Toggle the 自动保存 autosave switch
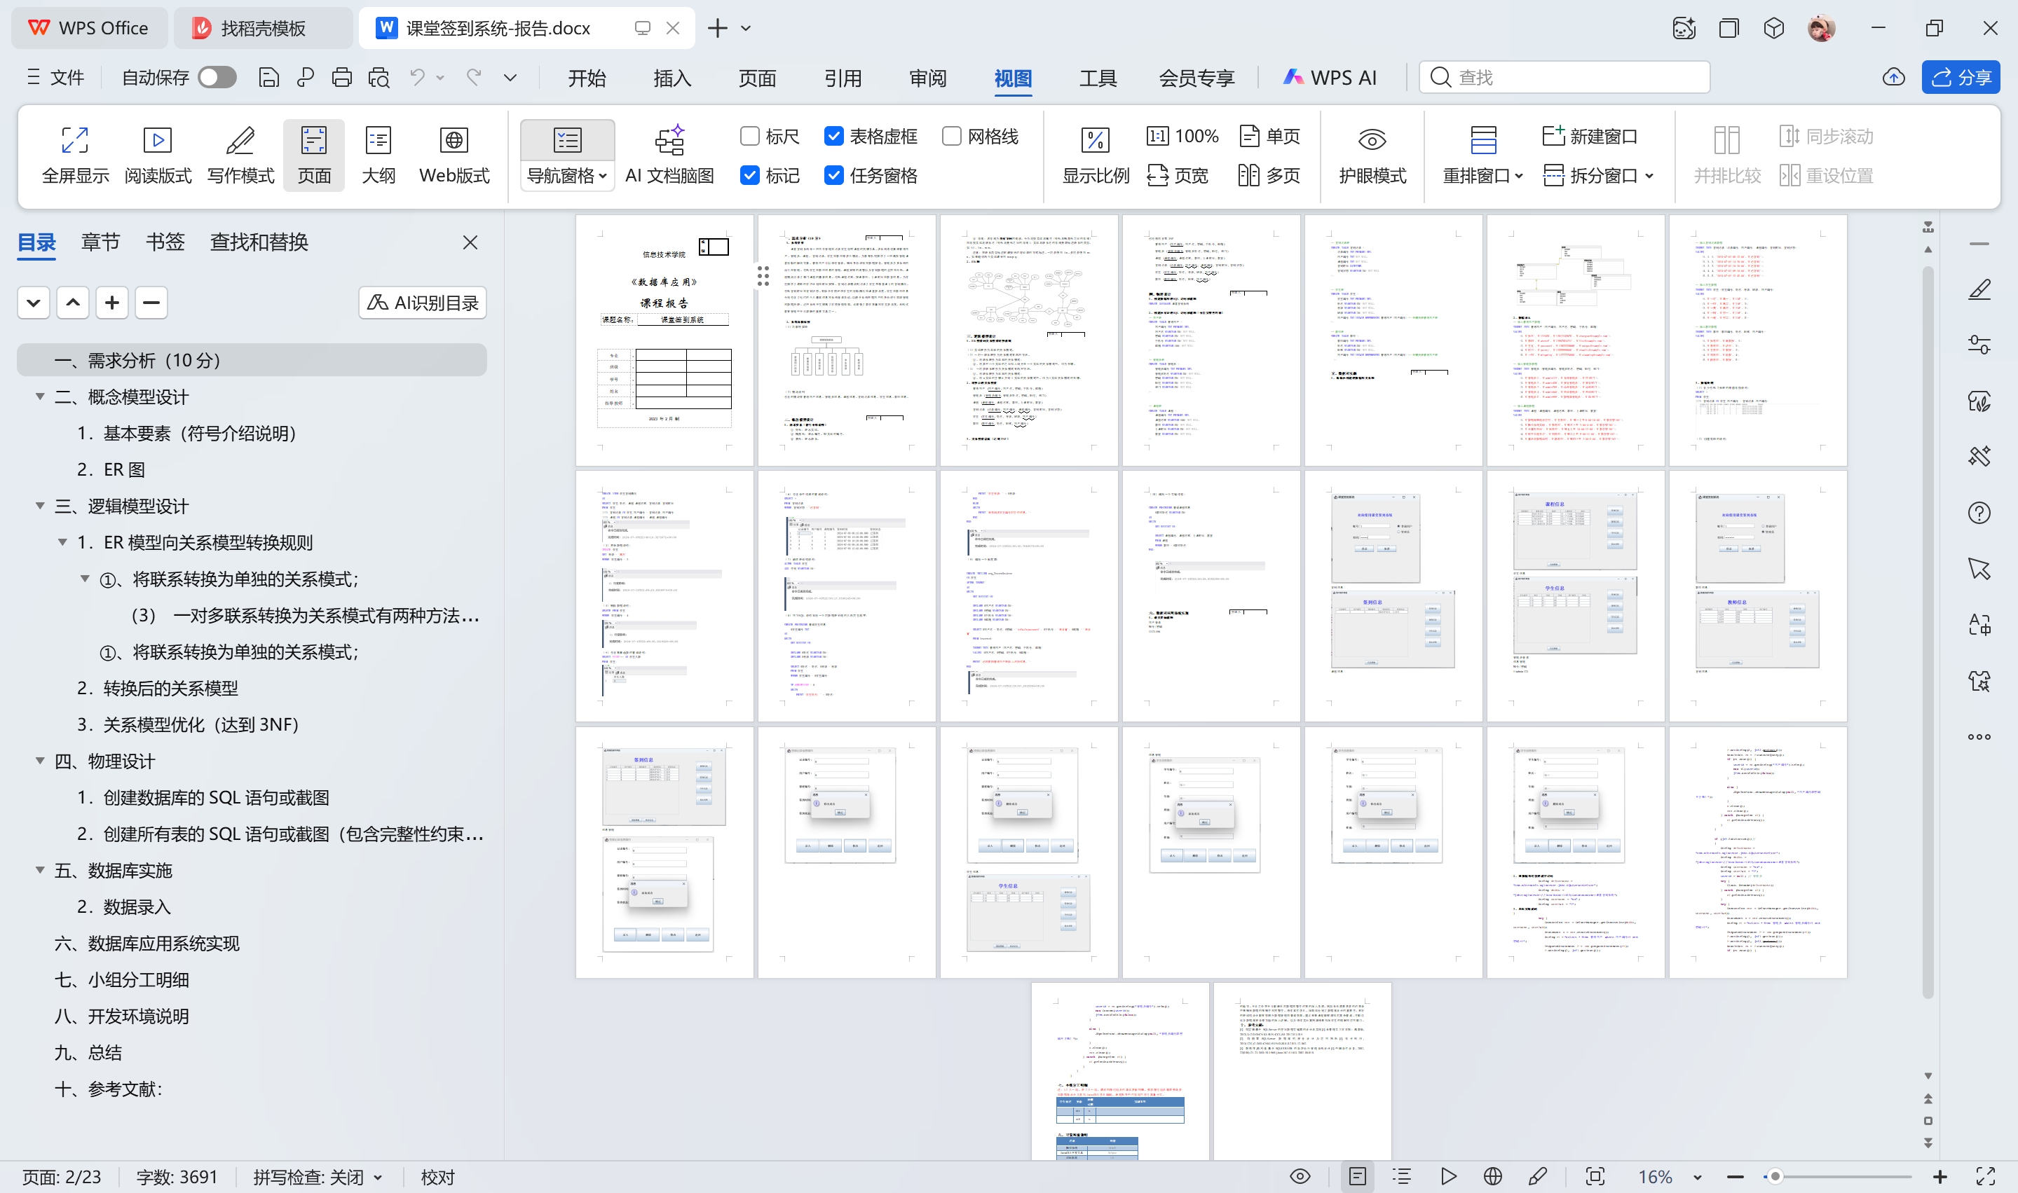Image resolution: width=2018 pixels, height=1193 pixels. coord(217,77)
